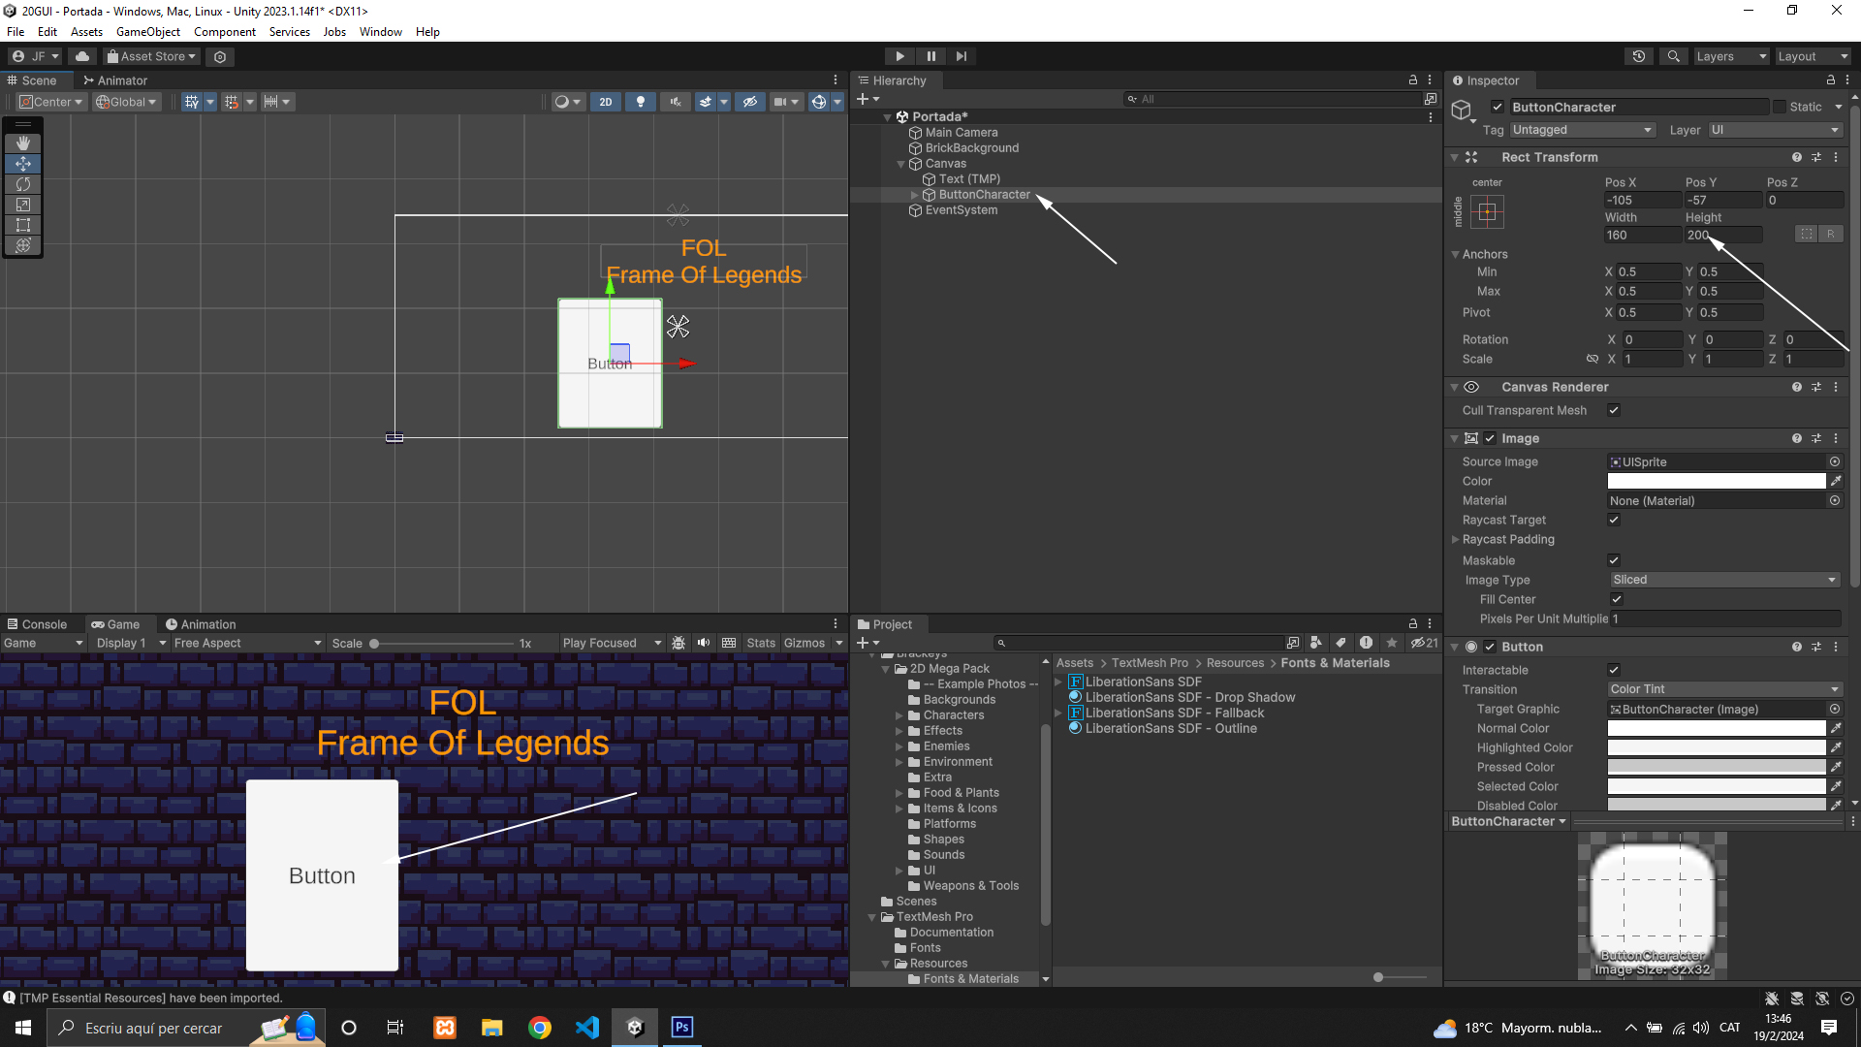Click the Pause button

[930, 56]
